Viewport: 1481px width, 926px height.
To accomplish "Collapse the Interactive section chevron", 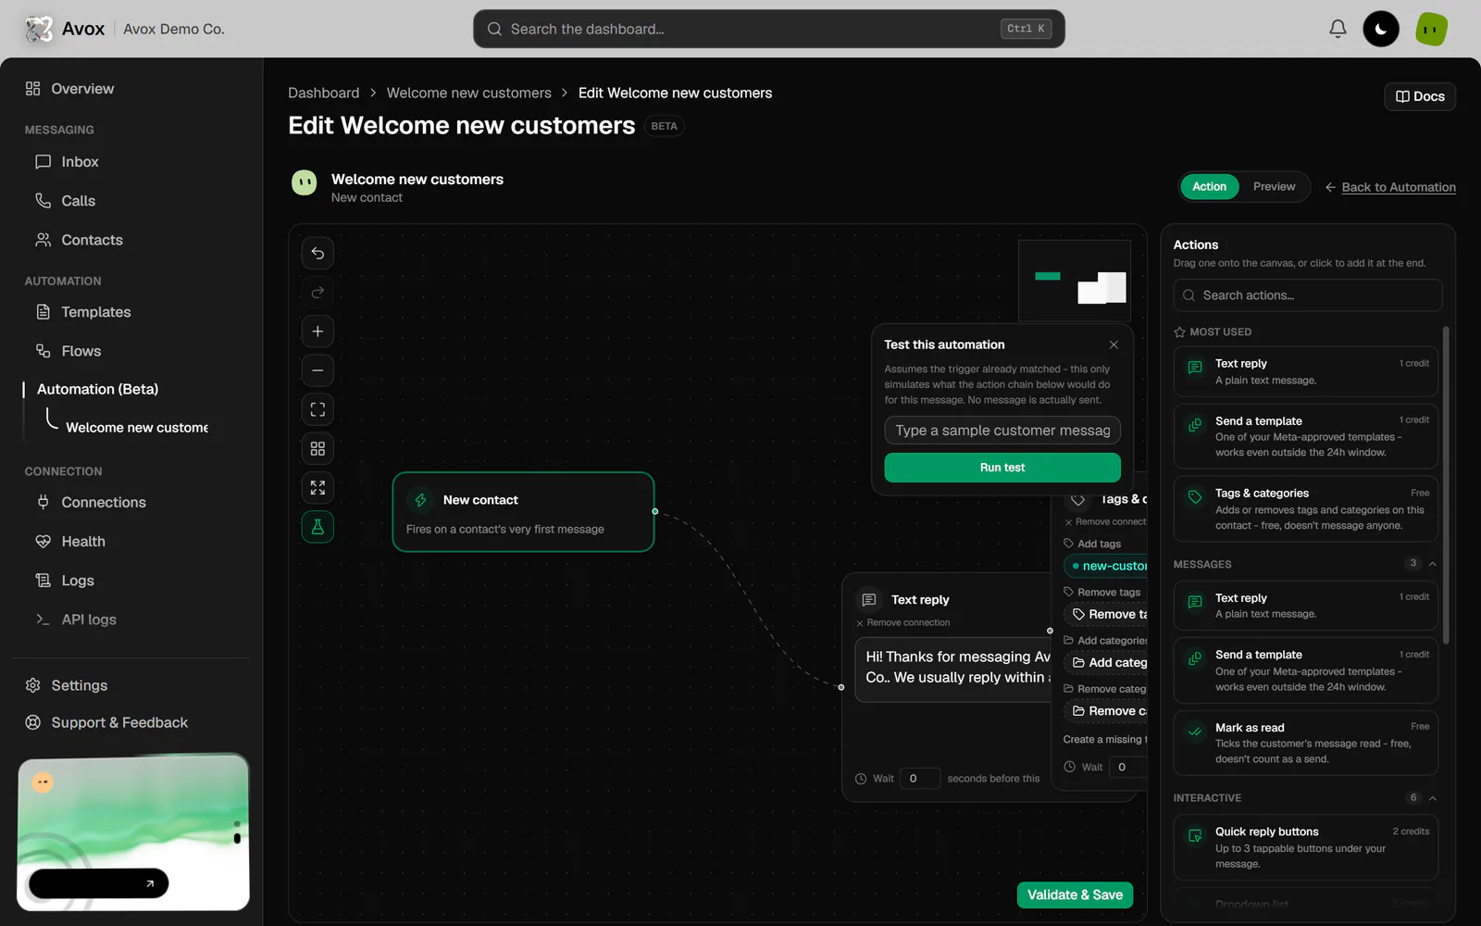I will [1432, 798].
